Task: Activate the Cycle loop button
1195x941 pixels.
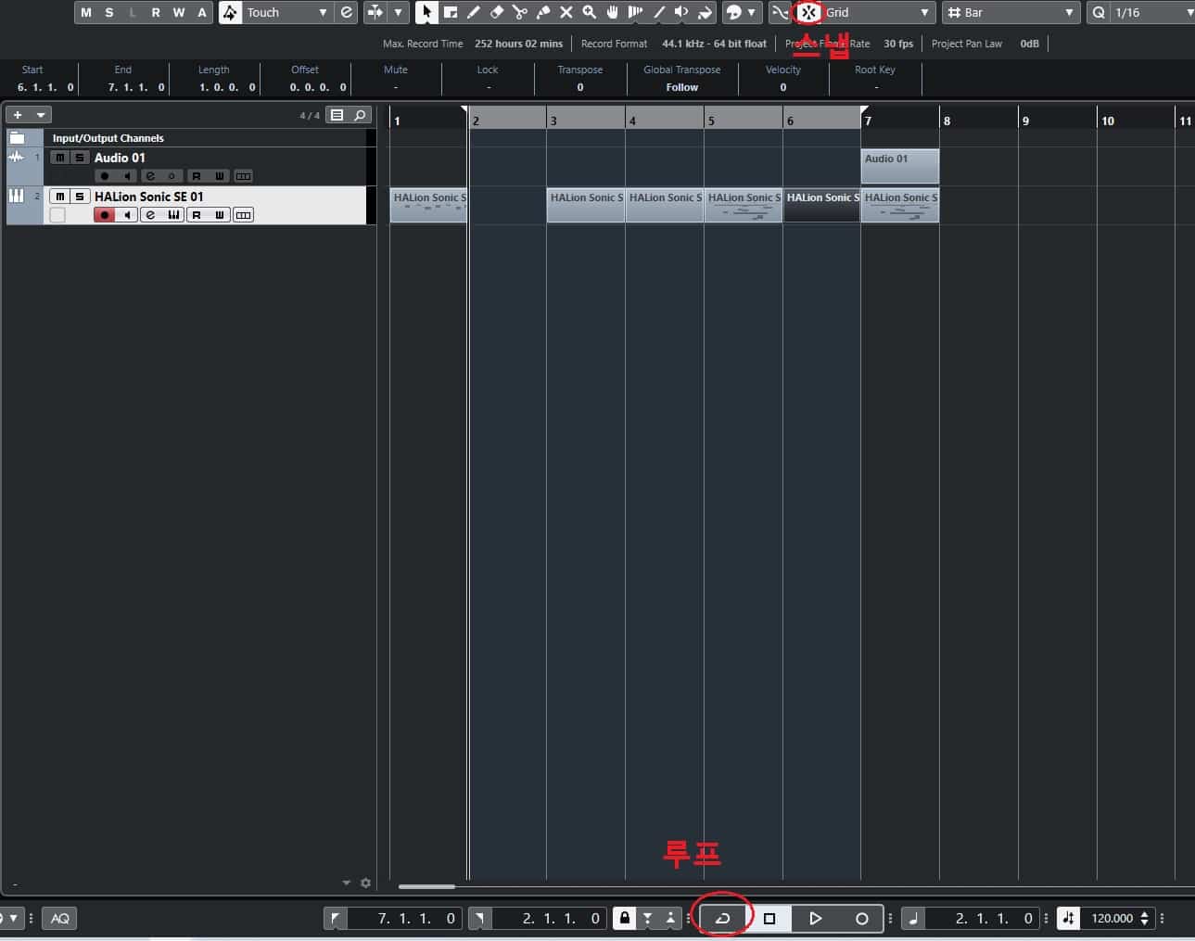Action: point(723,918)
